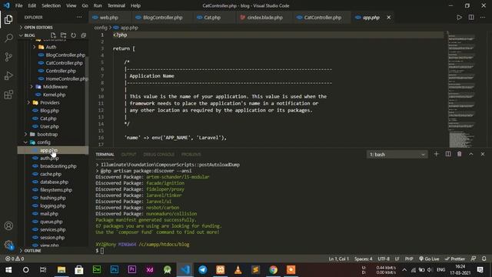Open the Accounts menu icon
This screenshot has height=277, width=492.
[8, 225]
